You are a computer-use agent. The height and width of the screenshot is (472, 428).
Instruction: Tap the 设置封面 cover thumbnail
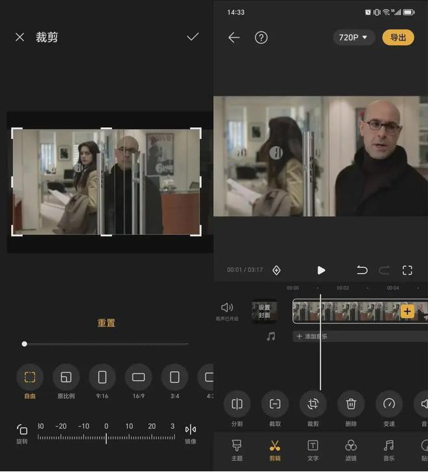tap(264, 311)
